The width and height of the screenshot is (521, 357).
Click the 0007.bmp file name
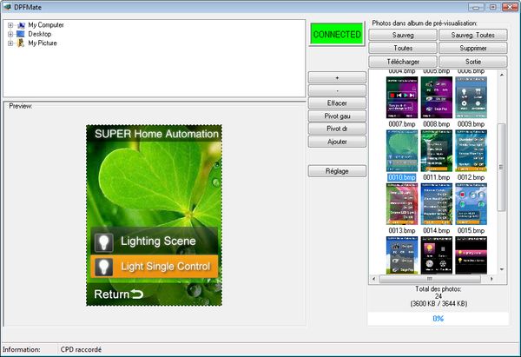coord(402,124)
